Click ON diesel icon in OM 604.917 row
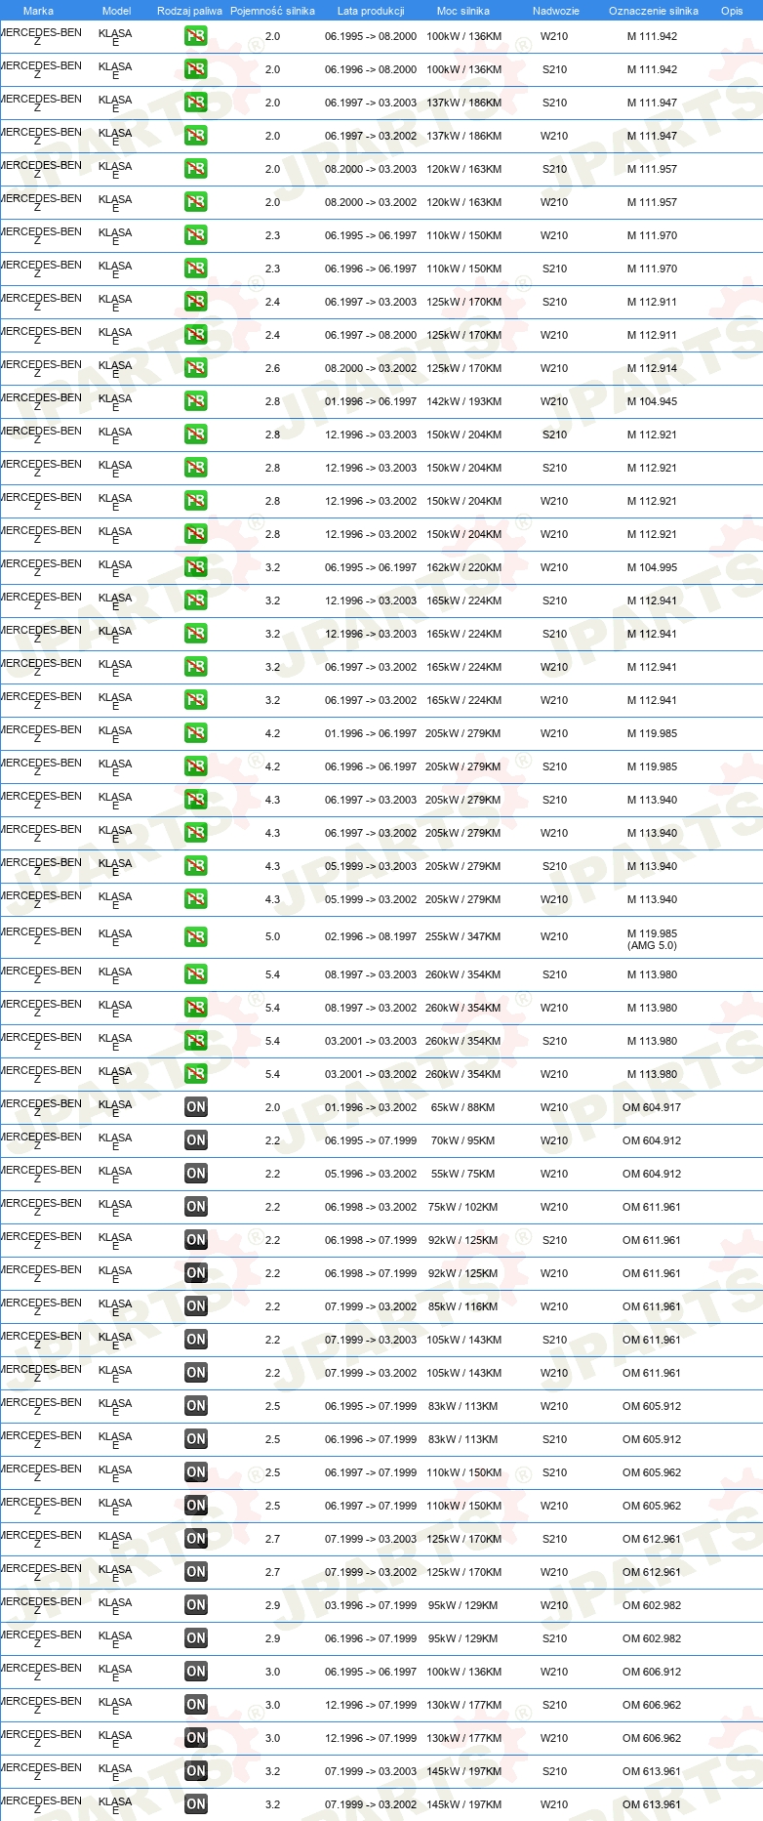This screenshot has height=1821, width=763. click(x=196, y=1107)
